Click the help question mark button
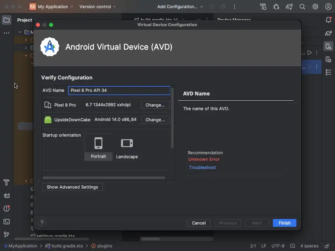 pos(42,223)
